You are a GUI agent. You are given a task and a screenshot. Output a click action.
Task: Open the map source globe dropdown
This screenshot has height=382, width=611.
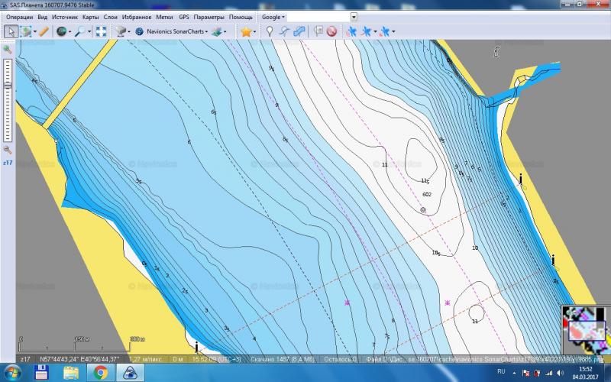tap(63, 32)
